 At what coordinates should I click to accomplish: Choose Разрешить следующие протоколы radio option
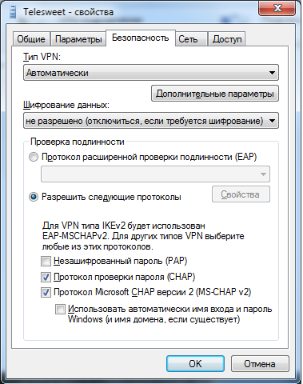[x=34, y=197]
